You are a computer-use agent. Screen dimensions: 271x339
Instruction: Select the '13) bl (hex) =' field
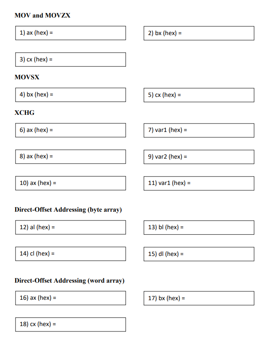coord(199,228)
